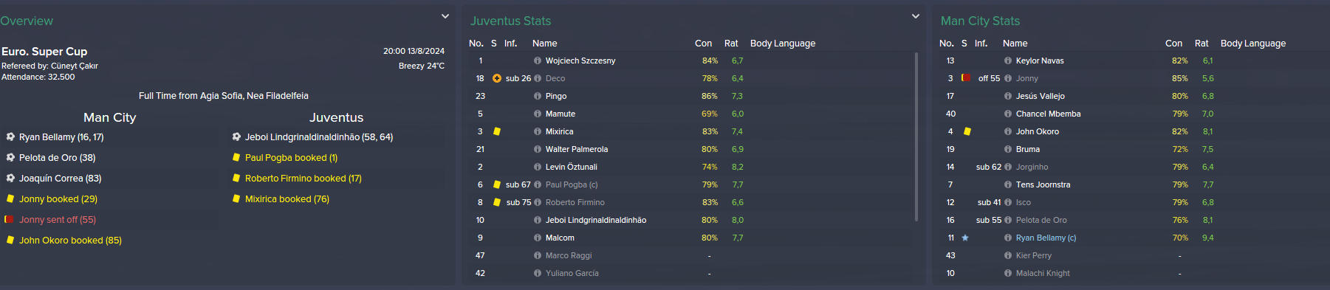Click yellow card icon in Mixirica's row
Viewport: 1330px width, 290px height.
pyautogui.click(x=497, y=131)
